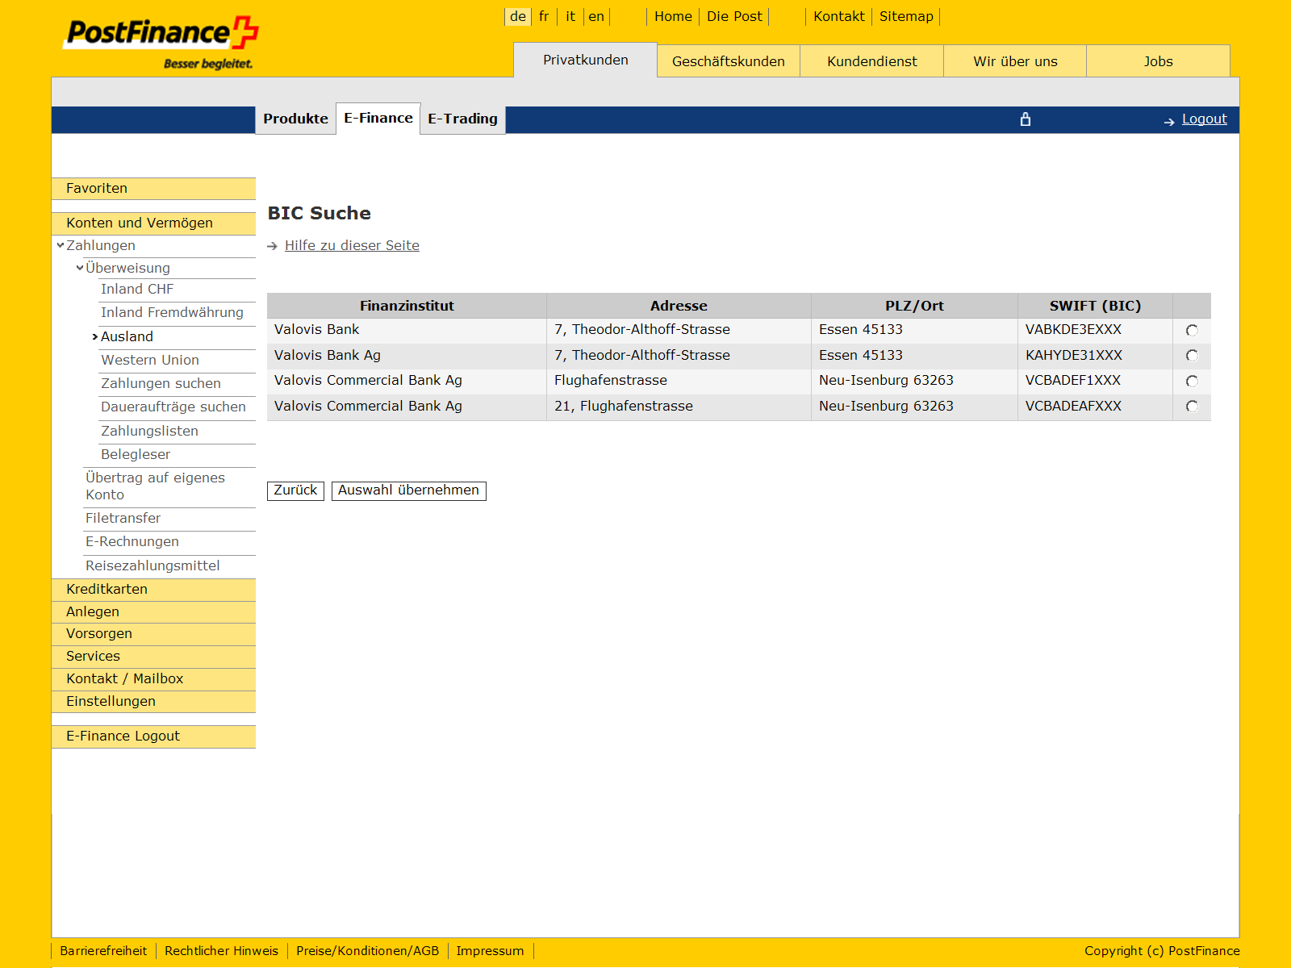Open Favoriten in sidebar
The height and width of the screenshot is (968, 1291).
pos(153,189)
